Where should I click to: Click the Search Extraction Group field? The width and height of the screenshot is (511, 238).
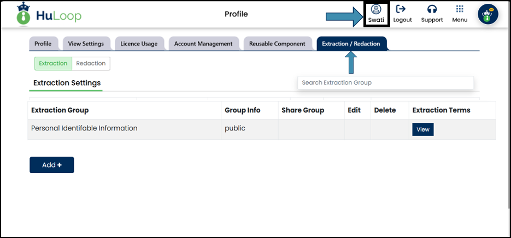click(x=385, y=82)
